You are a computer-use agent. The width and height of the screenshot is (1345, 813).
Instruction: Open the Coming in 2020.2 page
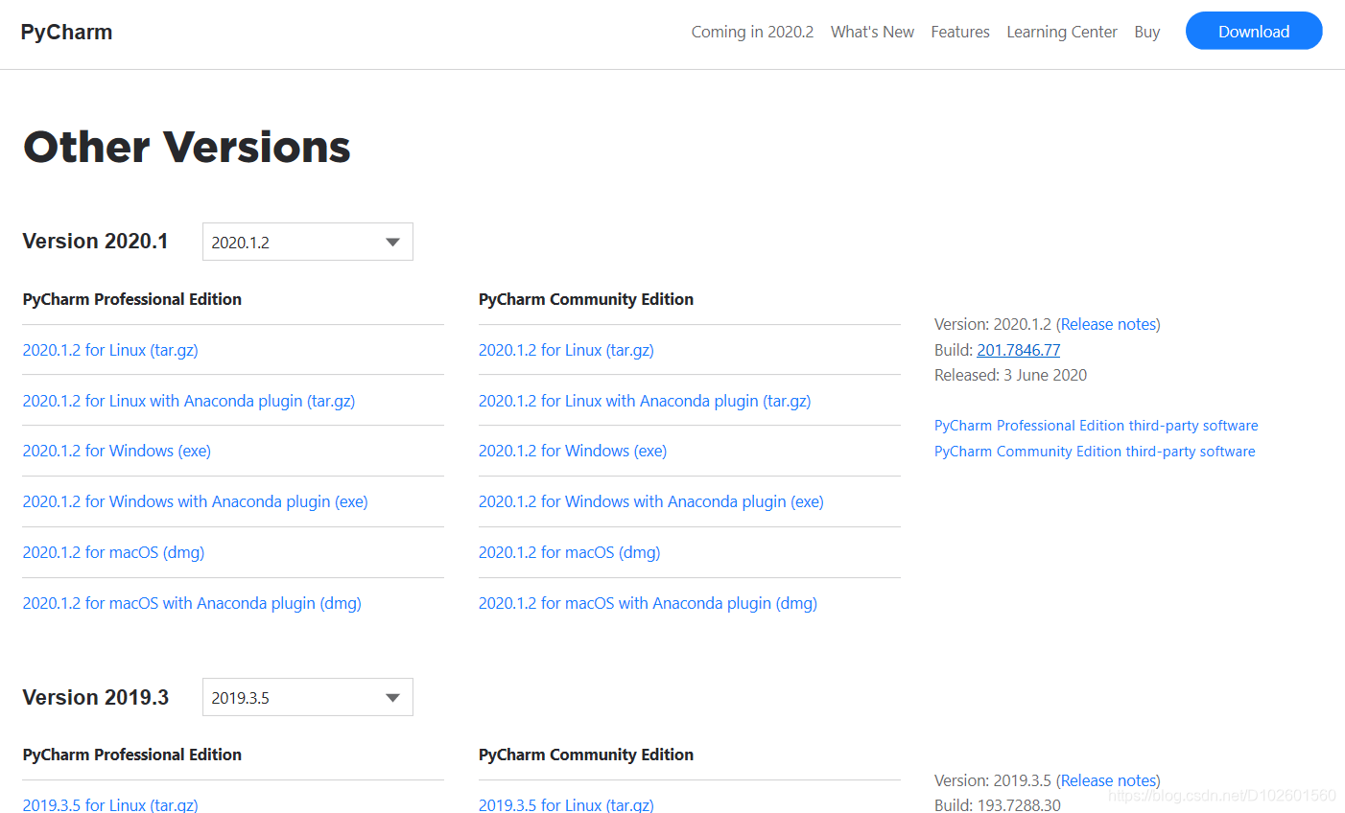pos(752,32)
